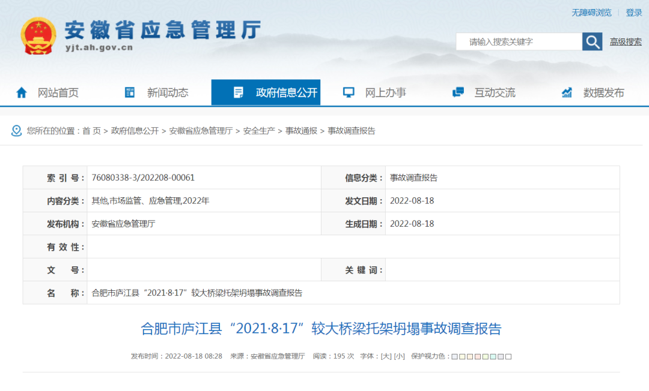Viewport: 649px width, 391px height.
Task: Increase font size with [大]
Action: click(386, 356)
